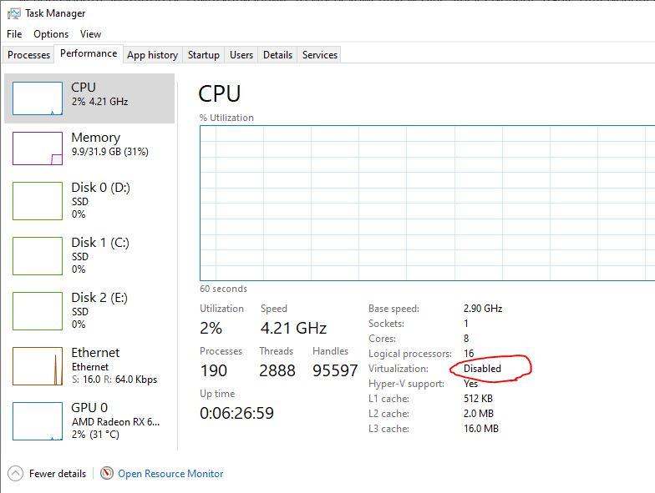655x493 pixels.
Task: Open the Services tab
Action: click(320, 55)
